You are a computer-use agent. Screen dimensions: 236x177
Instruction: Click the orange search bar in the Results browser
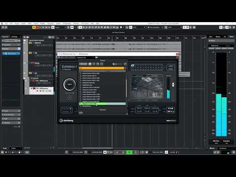coord(102,68)
